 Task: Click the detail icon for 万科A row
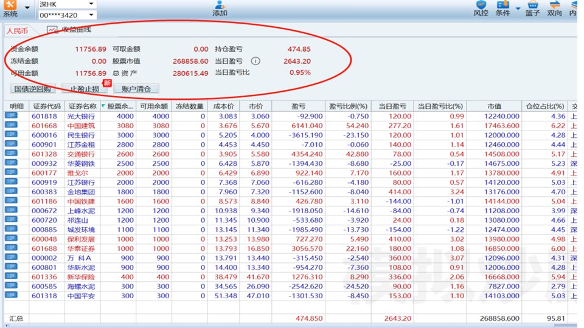[12, 258]
